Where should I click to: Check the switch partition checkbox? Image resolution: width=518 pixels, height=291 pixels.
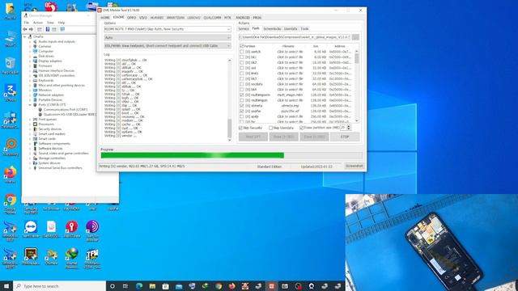tap(242, 52)
